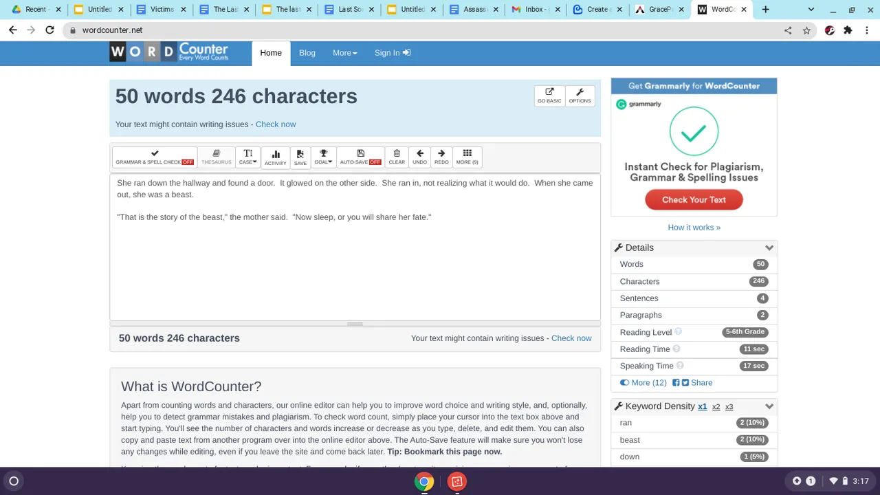Select x1 keyword density option
This screenshot has width=880, height=495.
[x=703, y=407]
